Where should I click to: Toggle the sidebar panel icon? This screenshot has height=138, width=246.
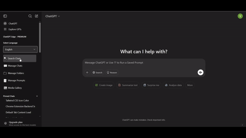5,16
